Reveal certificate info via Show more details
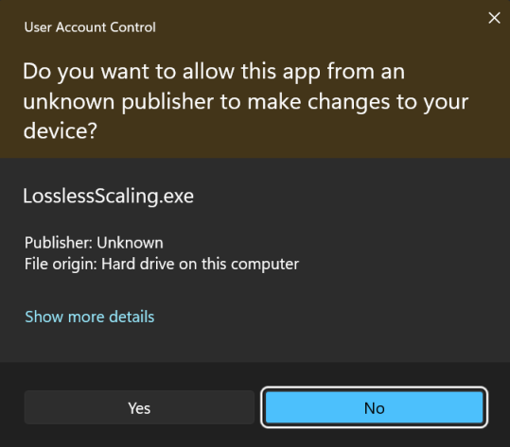The width and height of the screenshot is (510, 447). coord(90,317)
